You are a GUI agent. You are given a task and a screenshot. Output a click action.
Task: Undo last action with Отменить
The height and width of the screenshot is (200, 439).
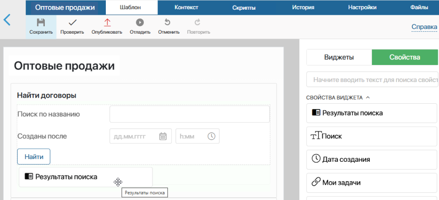coord(169,27)
